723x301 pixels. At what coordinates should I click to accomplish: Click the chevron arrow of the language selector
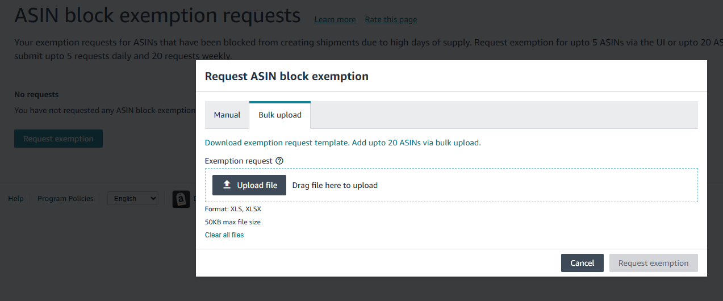(152, 198)
